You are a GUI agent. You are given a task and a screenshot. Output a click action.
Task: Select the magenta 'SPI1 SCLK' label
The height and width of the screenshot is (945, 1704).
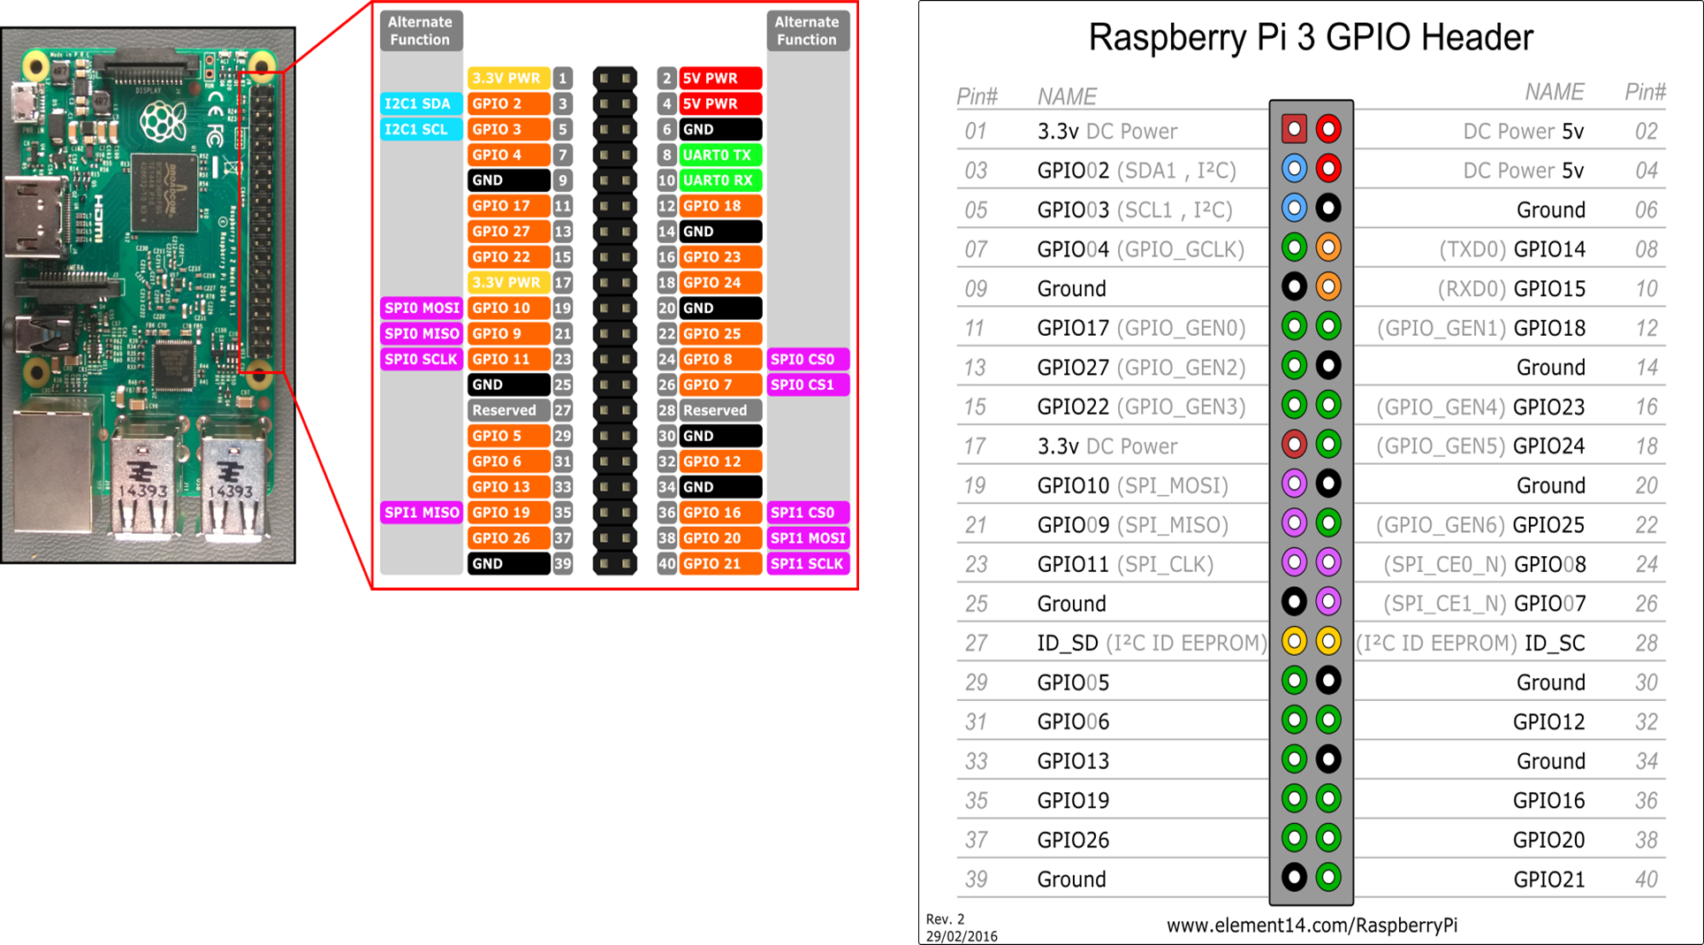pos(808,563)
